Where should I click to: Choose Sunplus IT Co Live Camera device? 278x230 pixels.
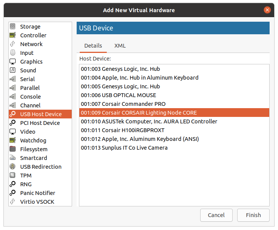pyautogui.click(x=124, y=148)
